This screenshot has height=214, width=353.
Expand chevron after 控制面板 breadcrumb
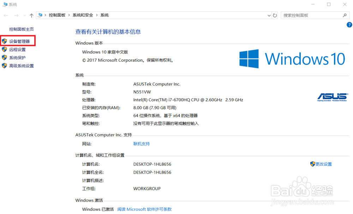[69, 15]
